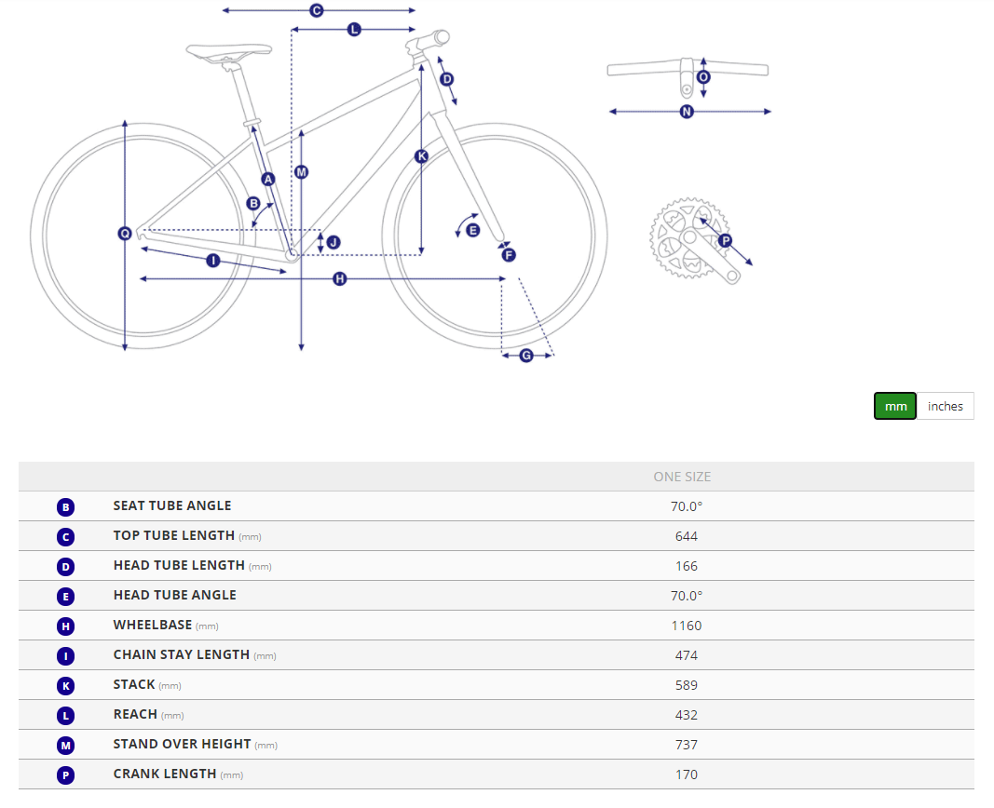Switch units to inches
Viewport: 994px width, 808px height.
click(x=945, y=407)
